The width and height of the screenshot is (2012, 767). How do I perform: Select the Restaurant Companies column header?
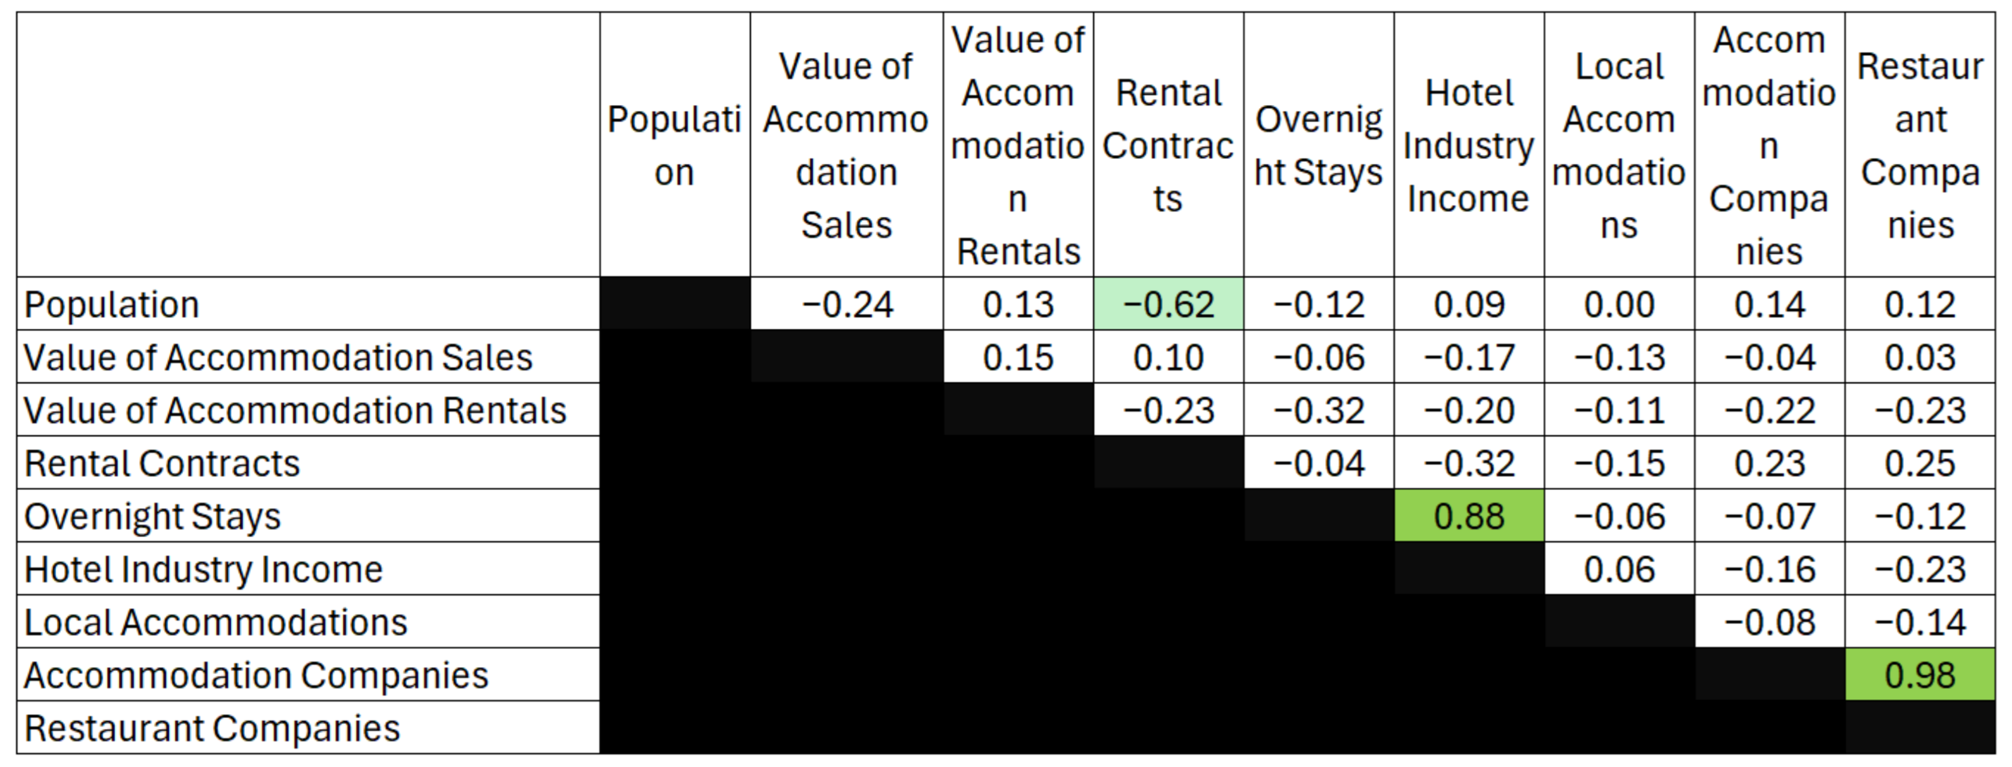click(x=1920, y=145)
